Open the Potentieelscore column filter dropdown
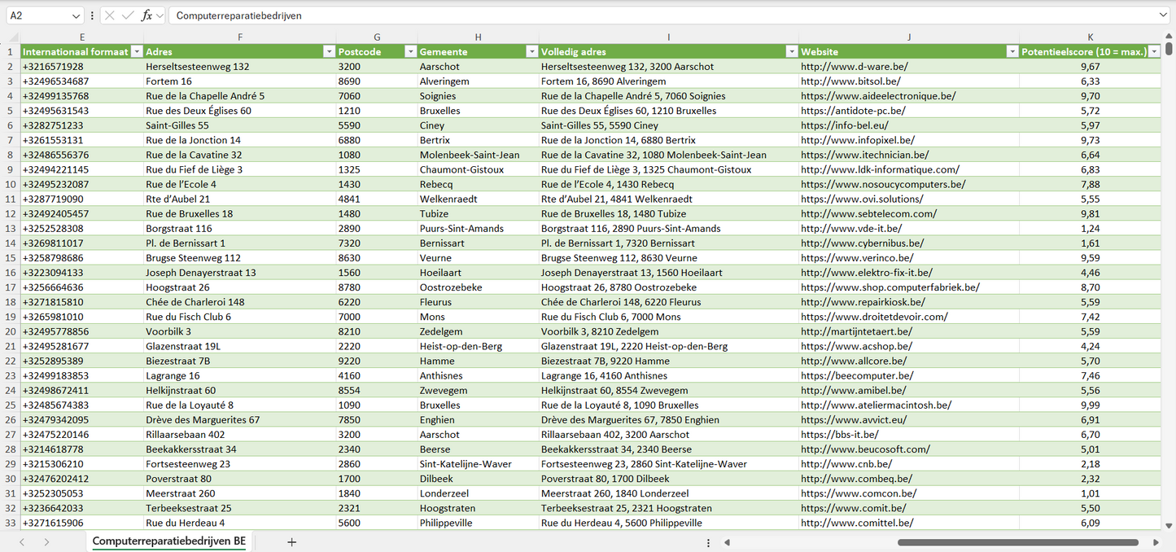Screen dimensions: 1176x552 click(1154, 51)
